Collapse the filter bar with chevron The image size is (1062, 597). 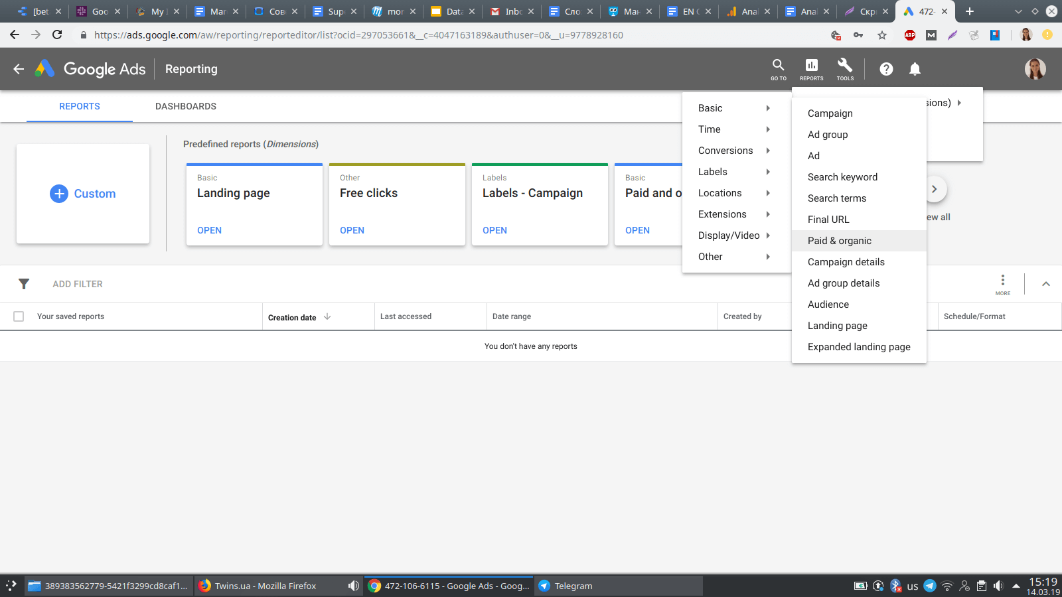(x=1046, y=284)
